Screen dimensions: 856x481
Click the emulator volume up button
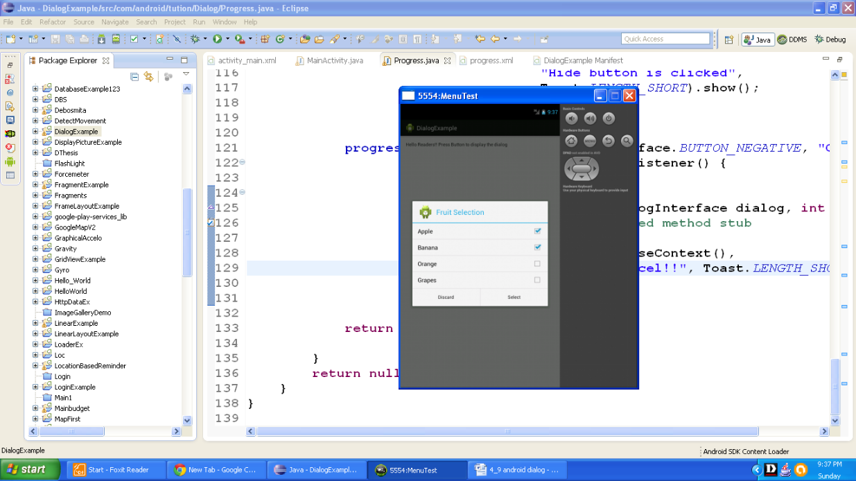[590, 119]
